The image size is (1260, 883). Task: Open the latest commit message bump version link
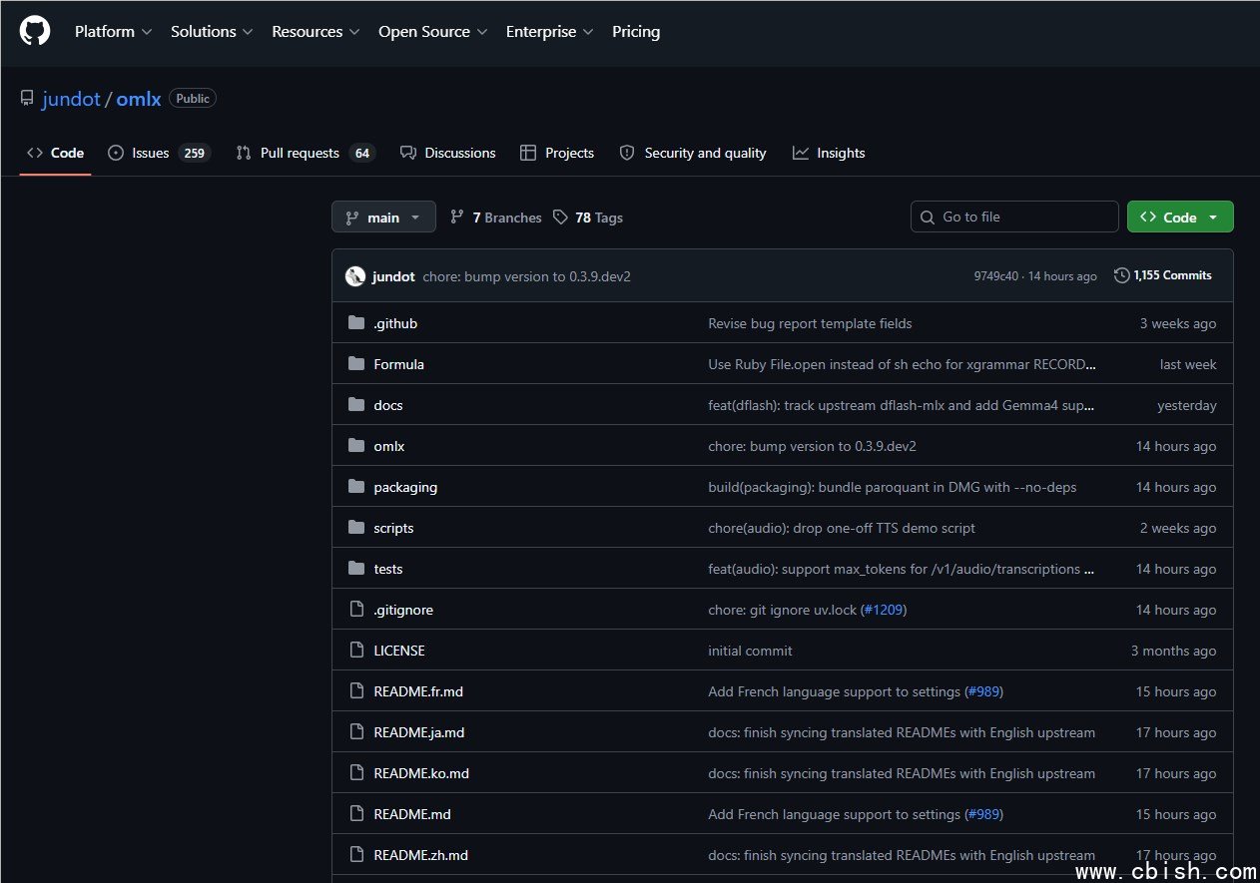coord(526,276)
